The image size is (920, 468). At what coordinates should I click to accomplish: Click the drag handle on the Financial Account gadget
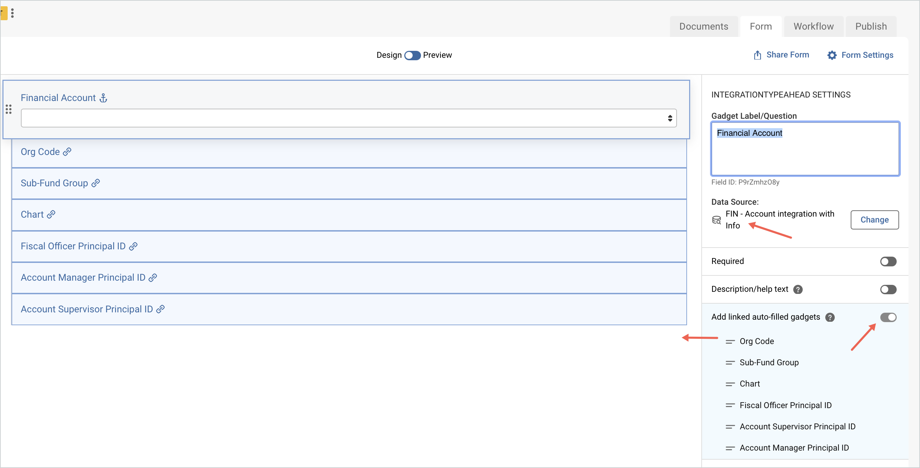(9, 109)
